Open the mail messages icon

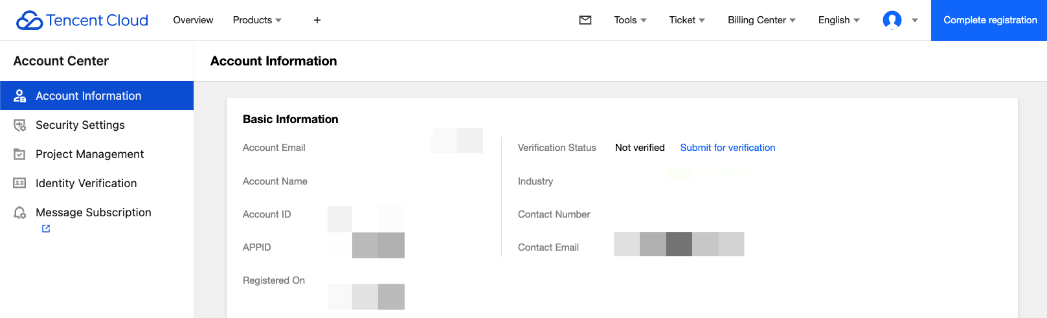pos(585,20)
